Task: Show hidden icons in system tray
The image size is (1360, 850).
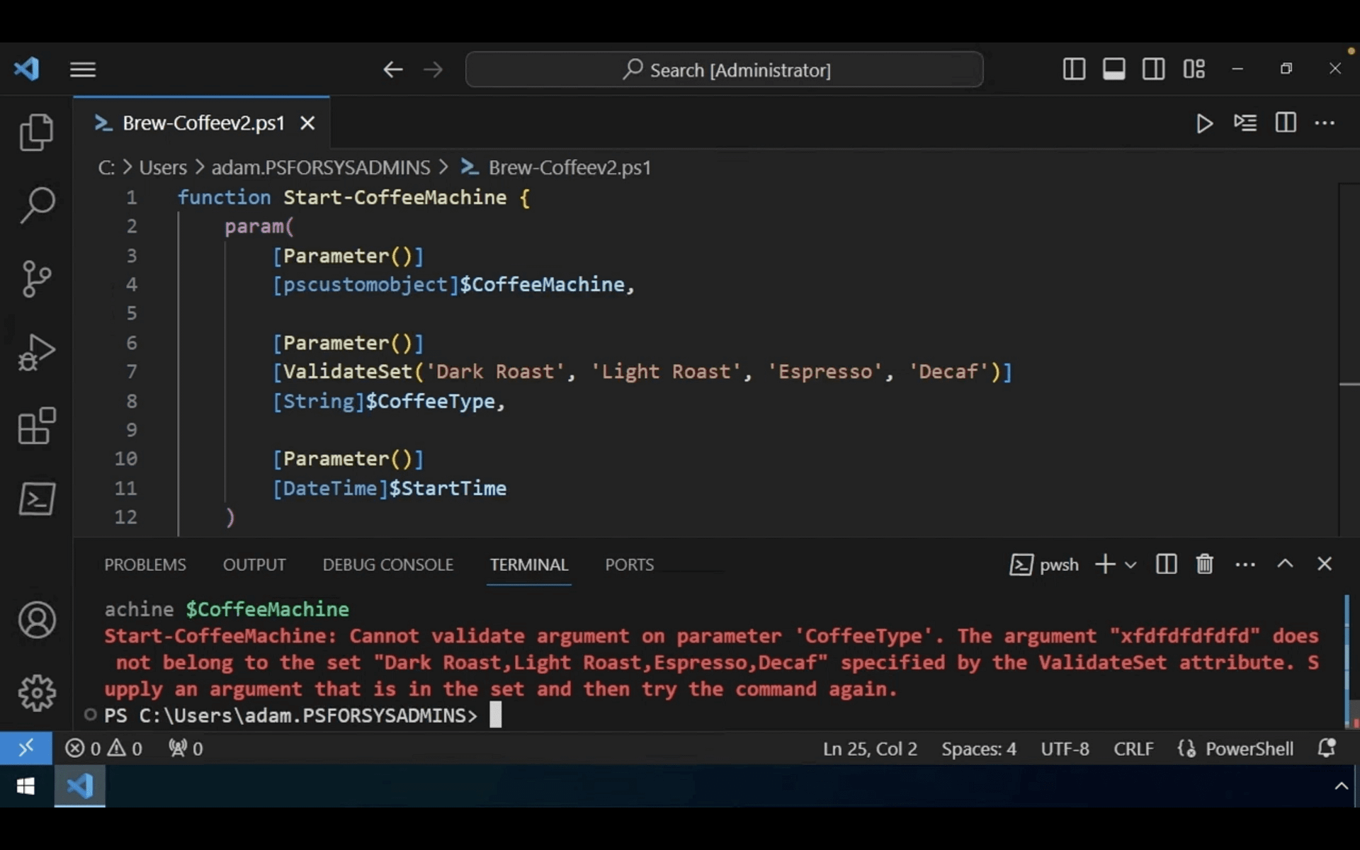Action: pyautogui.click(x=1341, y=786)
